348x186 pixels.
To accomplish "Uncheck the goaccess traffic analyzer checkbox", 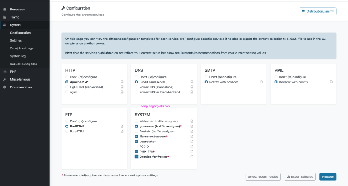I will tap(136, 126).
